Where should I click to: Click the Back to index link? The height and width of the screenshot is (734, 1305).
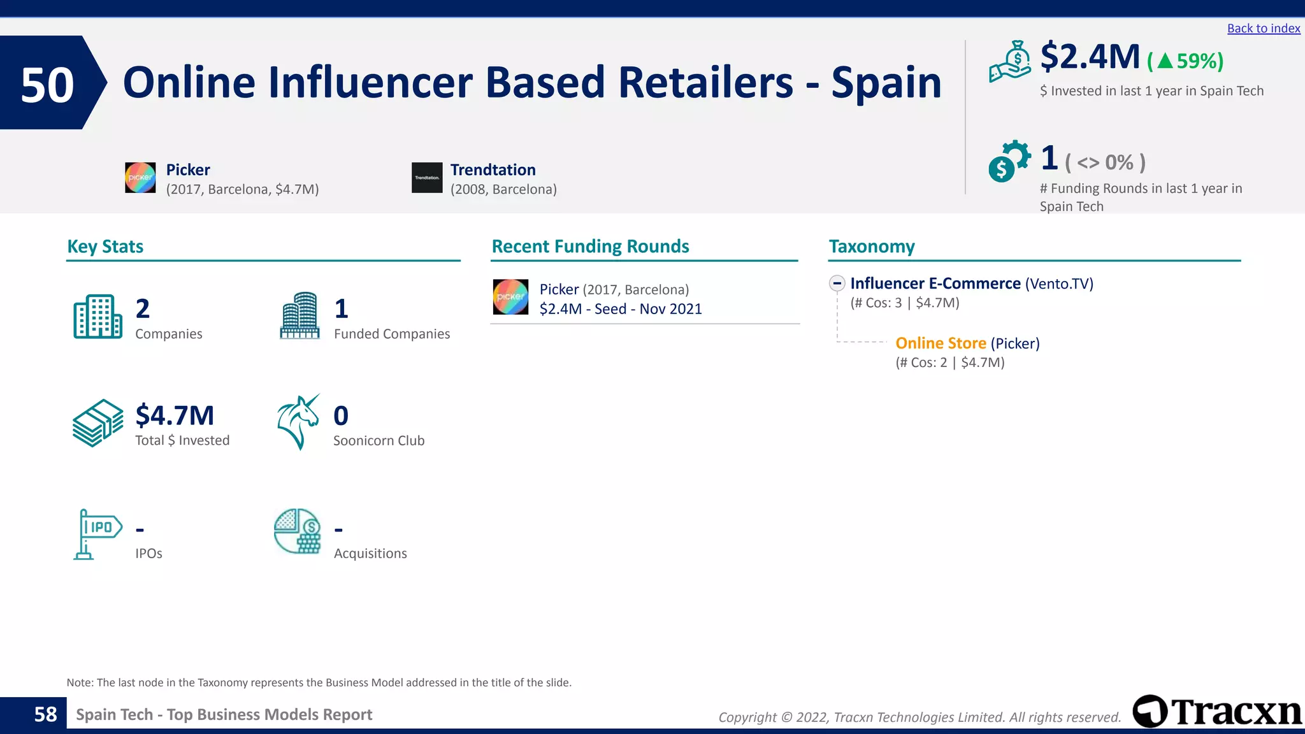click(1264, 29)
